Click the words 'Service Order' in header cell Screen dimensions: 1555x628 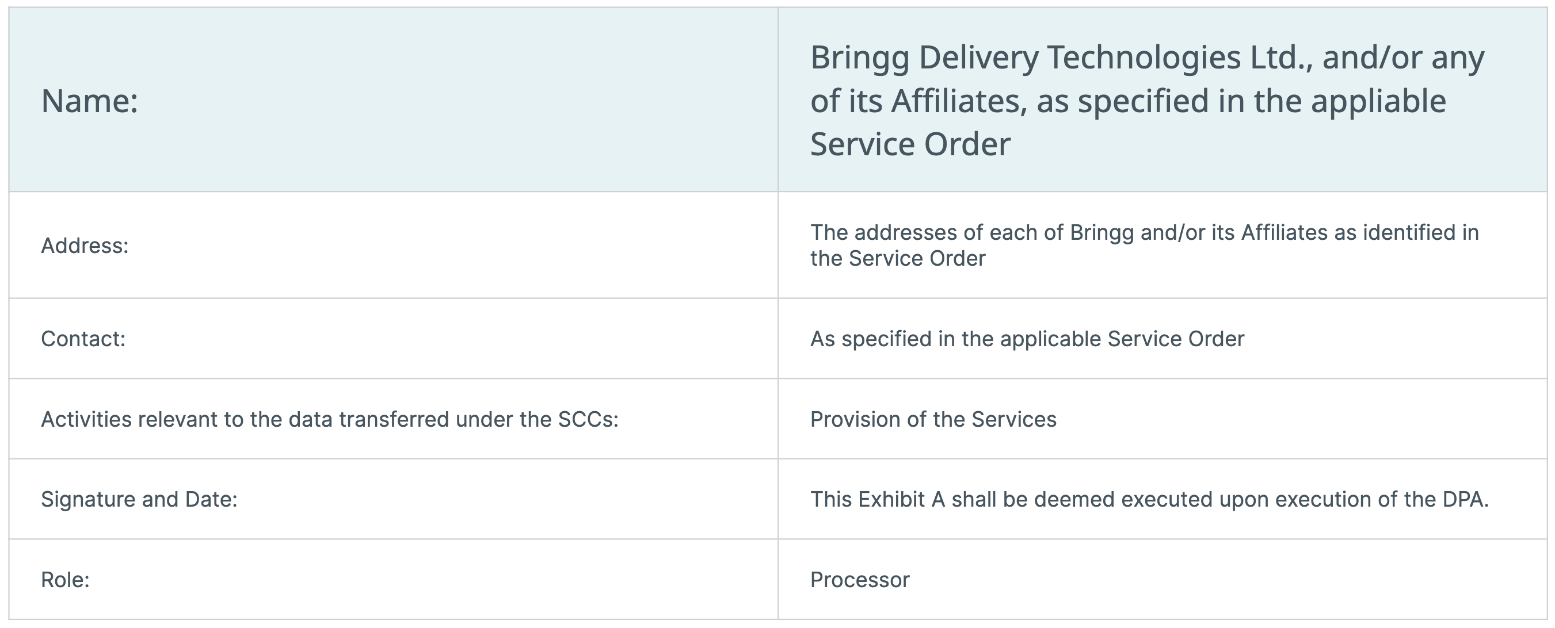pyautogui.click(x=910, y=144)
